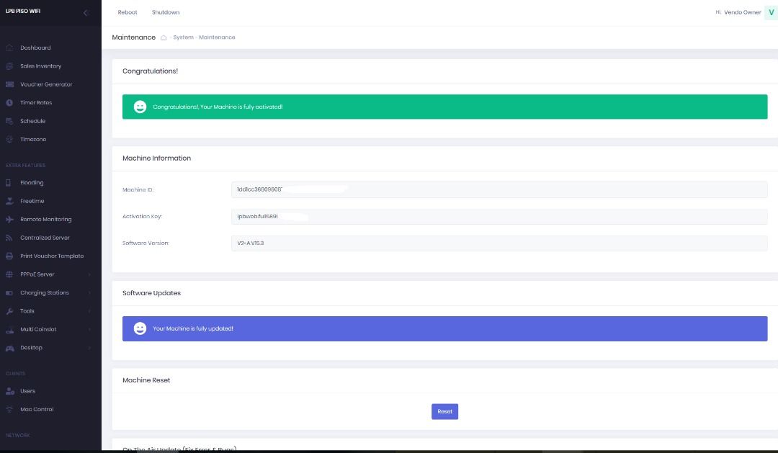Click the breadcrumb home icon

[164, 37]
